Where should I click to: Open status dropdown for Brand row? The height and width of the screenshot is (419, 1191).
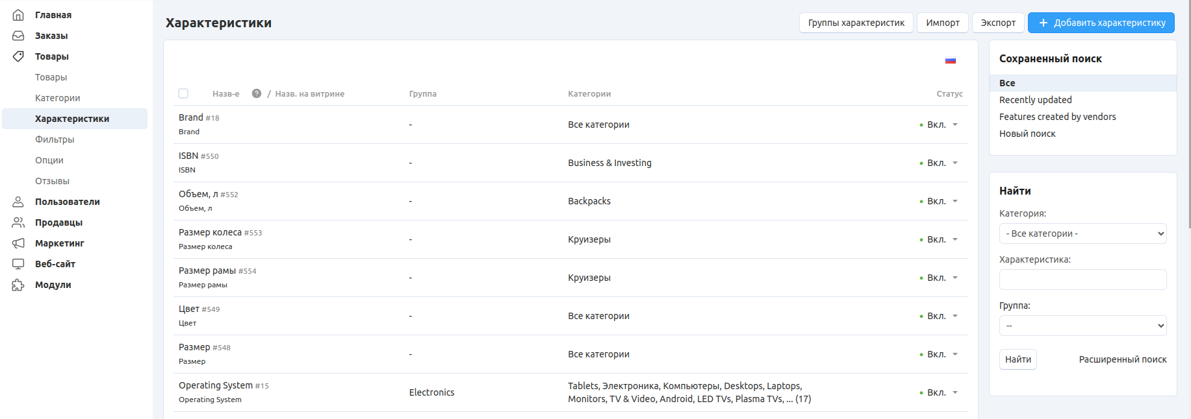pyautogui.click(x=939, y=125)
